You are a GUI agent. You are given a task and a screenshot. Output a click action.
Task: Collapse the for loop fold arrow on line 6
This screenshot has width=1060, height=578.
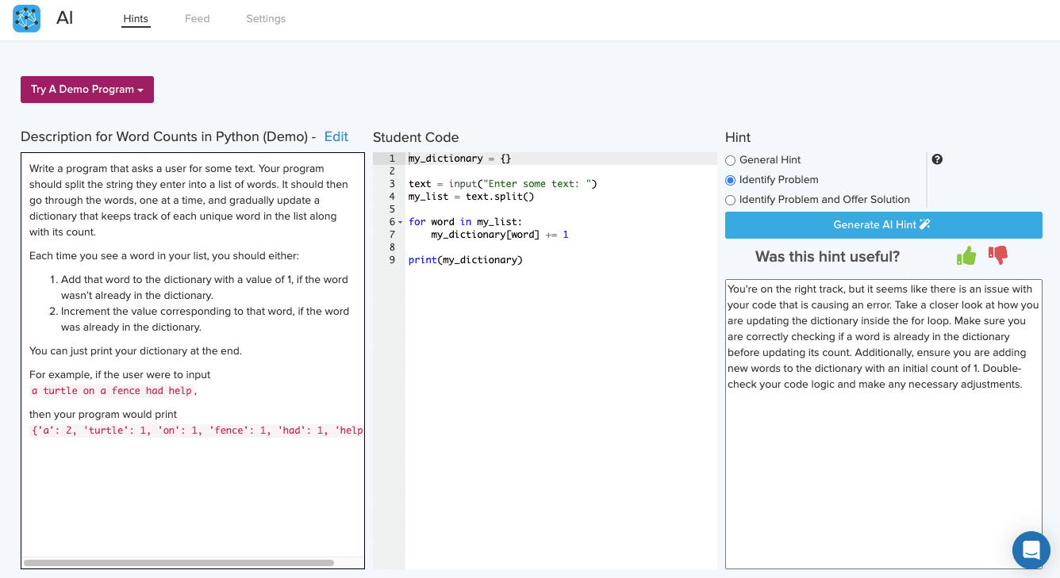(x=400, y=222)
